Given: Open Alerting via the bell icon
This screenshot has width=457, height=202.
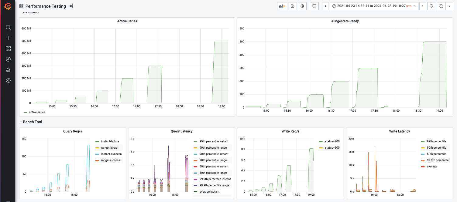Looking at the screenshot, I should (x=8, y=70).
